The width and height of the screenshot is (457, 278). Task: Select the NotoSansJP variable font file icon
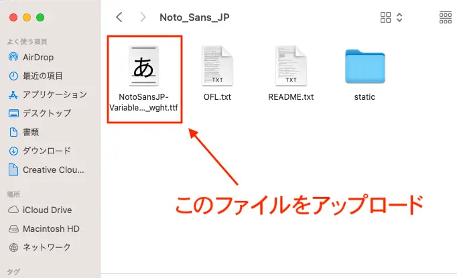tap(143, 66)
